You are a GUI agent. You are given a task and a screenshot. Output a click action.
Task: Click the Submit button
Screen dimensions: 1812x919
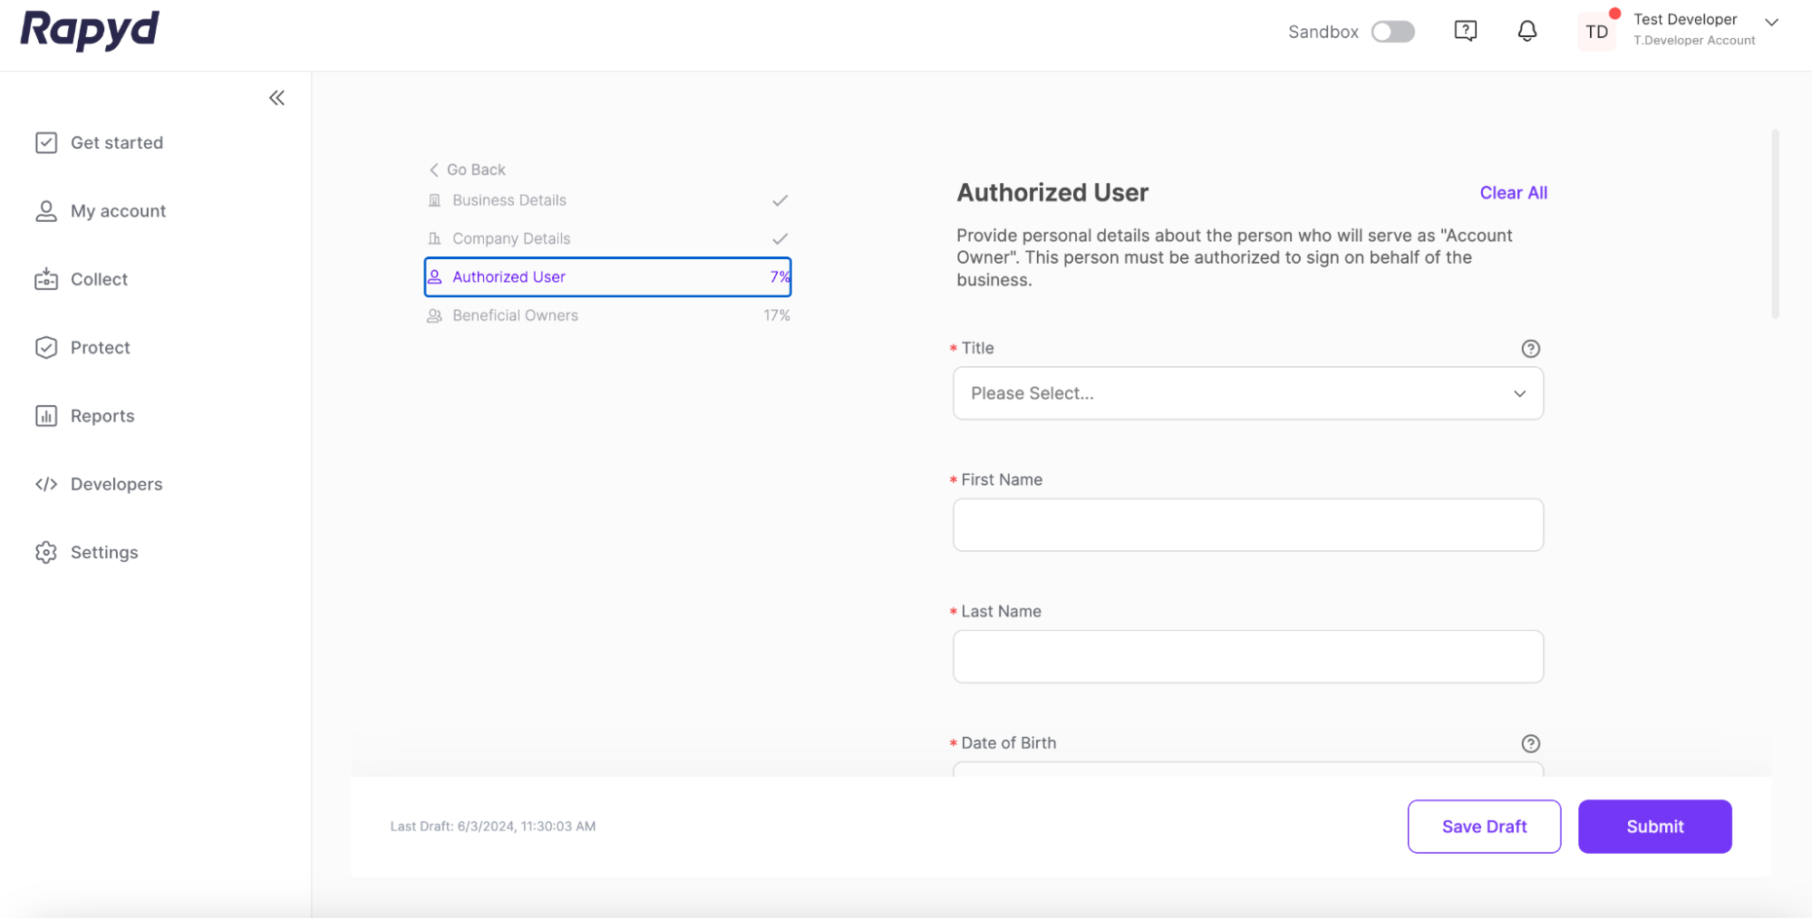click(x=1654, y=827)
